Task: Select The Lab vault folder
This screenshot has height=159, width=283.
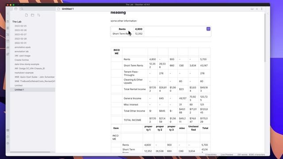Action: coord(17,22)
